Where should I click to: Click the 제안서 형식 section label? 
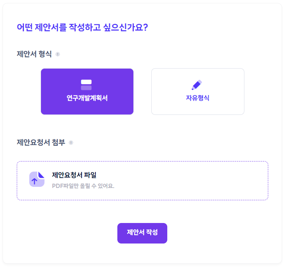pos(34,54)
